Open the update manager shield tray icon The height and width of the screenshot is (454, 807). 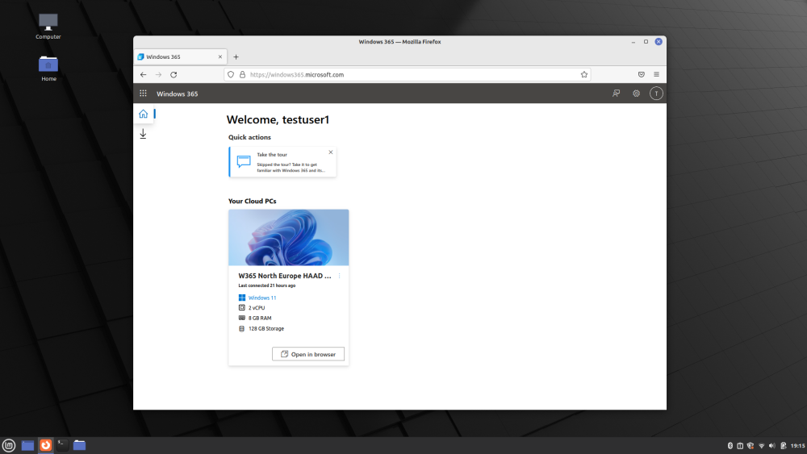point(751,446)
